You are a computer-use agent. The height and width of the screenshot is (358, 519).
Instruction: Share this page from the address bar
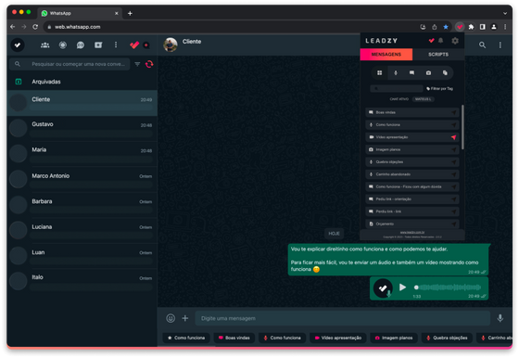(x=435, y=27)
